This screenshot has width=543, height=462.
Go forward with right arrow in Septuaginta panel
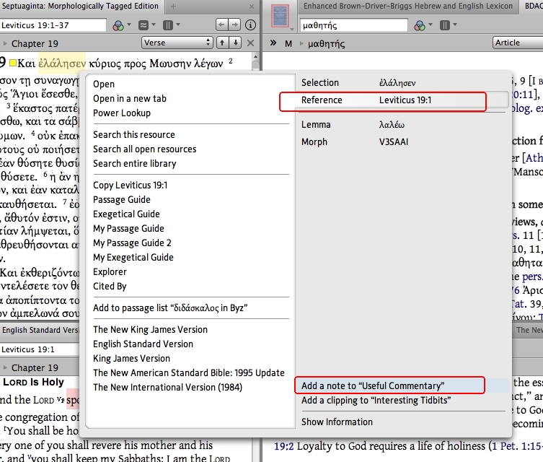(235, 25)
